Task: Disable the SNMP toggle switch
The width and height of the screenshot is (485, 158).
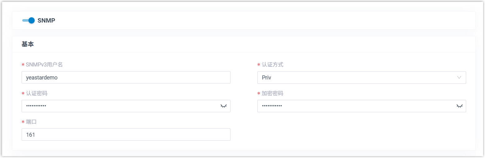Action: pos(28,21)
